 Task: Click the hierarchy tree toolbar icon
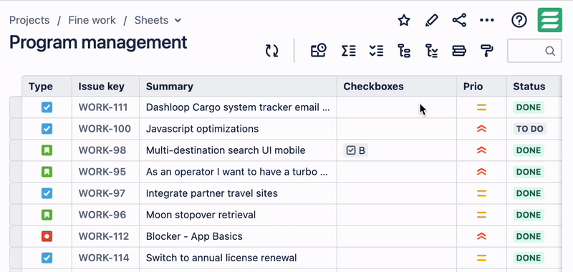click(404, 51)
